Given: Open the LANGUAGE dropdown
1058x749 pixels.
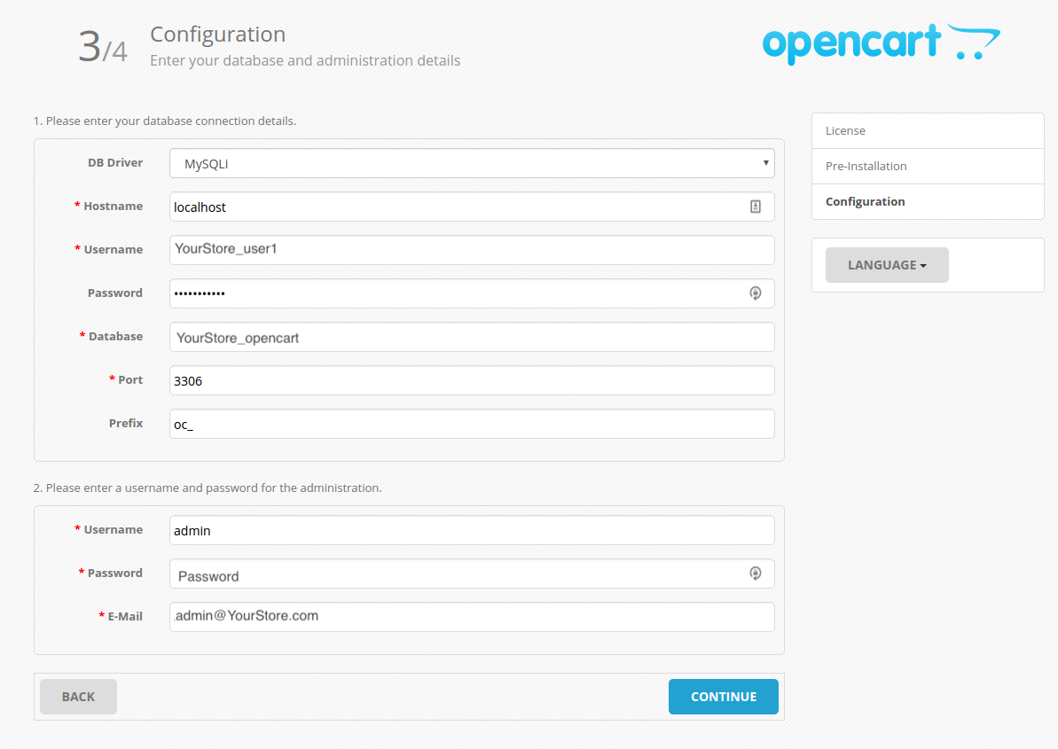Looking at the screenshot, I should pyautogui.click(x=886, y=264).
